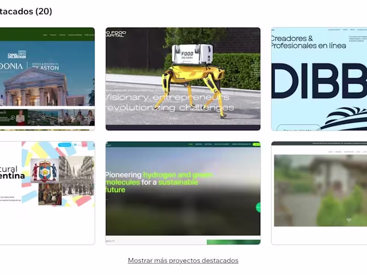
Task: Open the Food Capital robot delivery project thumbnail
Action: pos(183,79)
